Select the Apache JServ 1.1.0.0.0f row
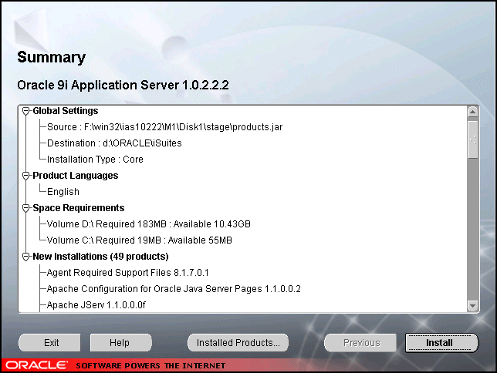This screenshot has height=373, width=497. coord(96,305)
